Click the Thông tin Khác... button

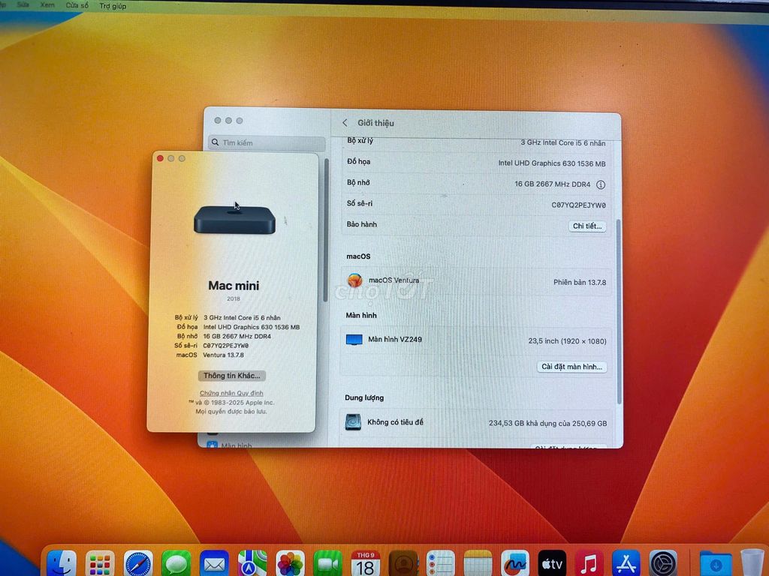tap(232, 376)
